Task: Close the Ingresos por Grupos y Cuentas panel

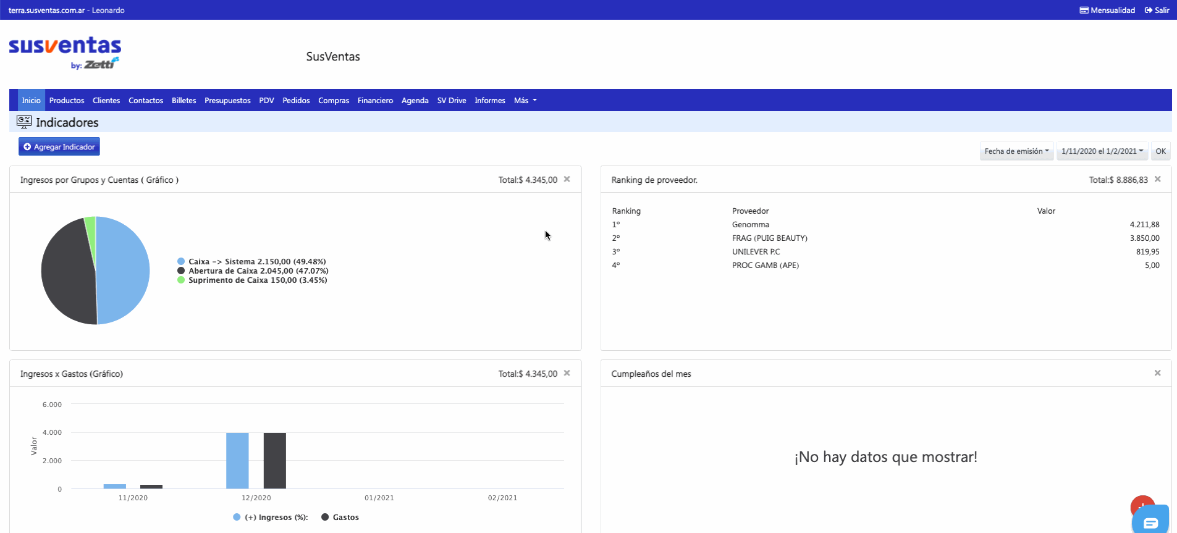Action: point(567,179)
